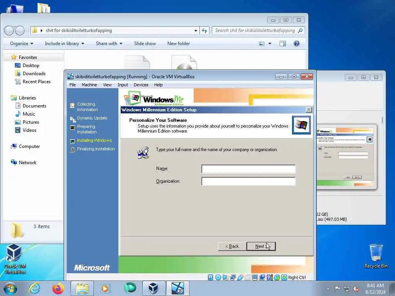Screen dimensions: 395x296
Task: Click the hard disk activity icon in VirtualBox status bar
Action: coord(210,277)
